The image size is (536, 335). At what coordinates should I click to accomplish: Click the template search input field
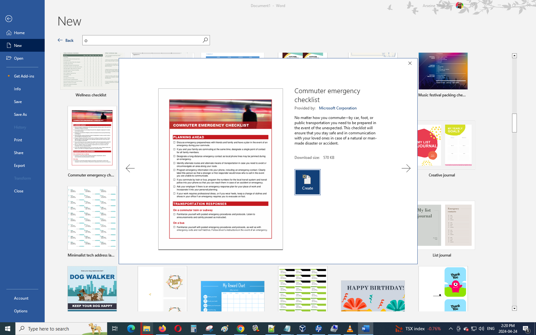(x=142, y=41)
